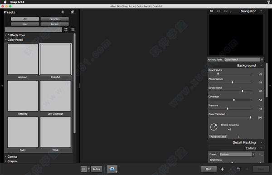Viewport: 272px width, 175px height.
Task: Switch presets to small grid view
Action: coord(73,29)
